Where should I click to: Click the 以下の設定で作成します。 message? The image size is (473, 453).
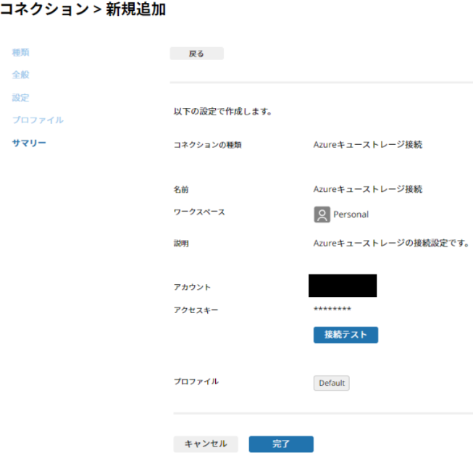coord(223,112)
